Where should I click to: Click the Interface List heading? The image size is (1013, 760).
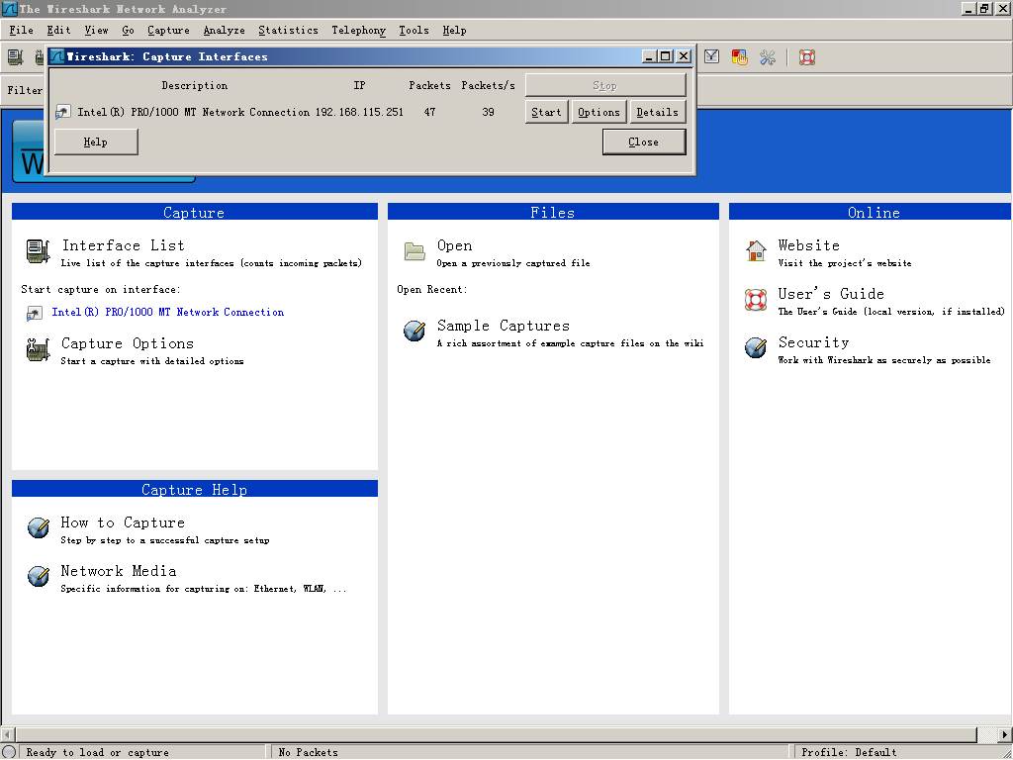coord(124,245)
